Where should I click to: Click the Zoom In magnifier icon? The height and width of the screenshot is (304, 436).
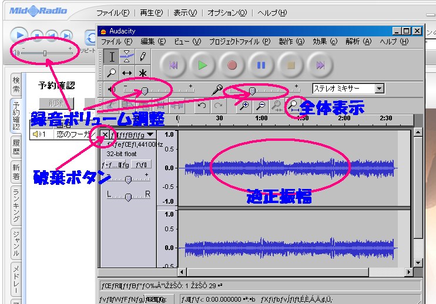click(x=244, y=106)
